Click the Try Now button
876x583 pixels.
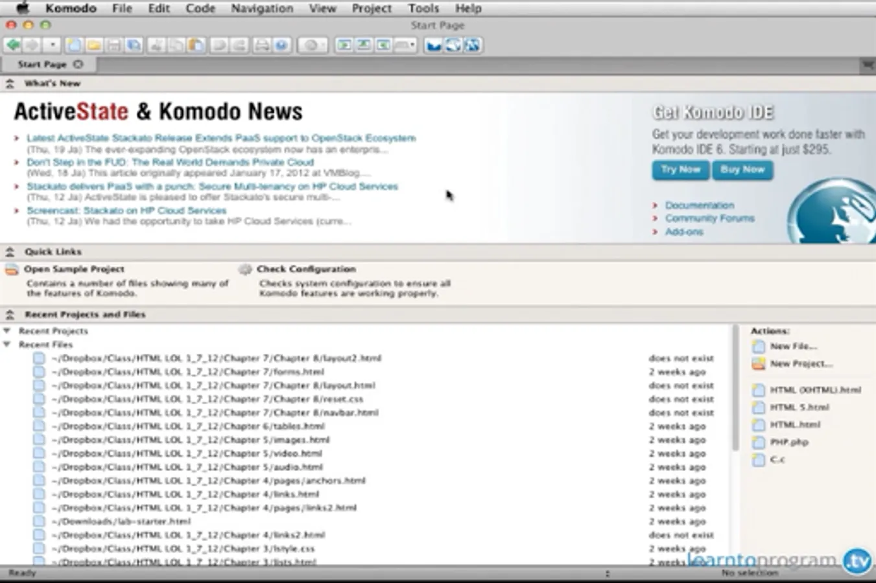tap(680, 170)
